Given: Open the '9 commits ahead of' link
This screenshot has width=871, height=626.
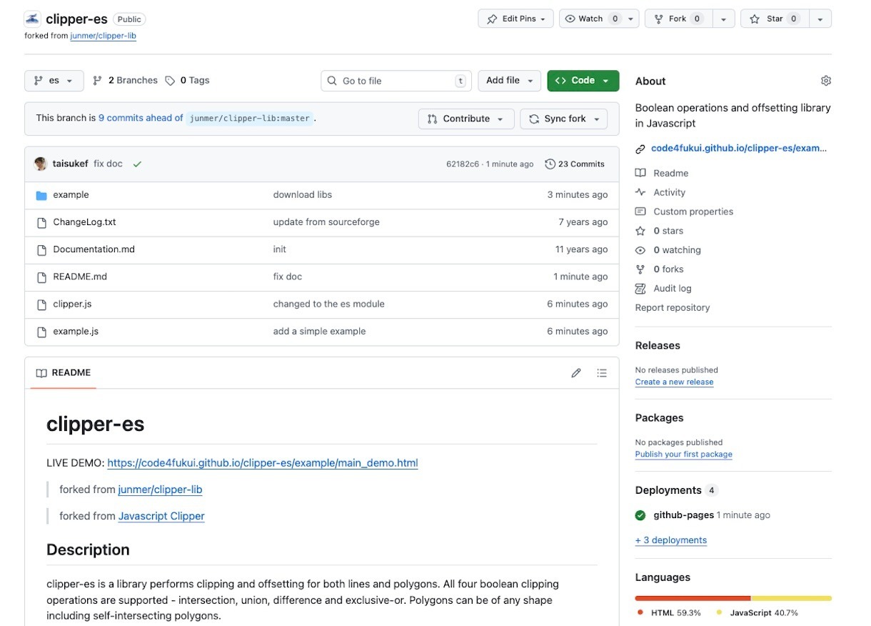Looking at the screenshot, I should (141, 119).
